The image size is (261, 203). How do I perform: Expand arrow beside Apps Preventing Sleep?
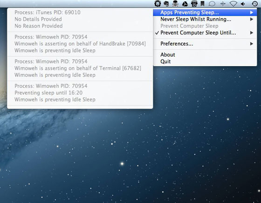tap(252, 13)
